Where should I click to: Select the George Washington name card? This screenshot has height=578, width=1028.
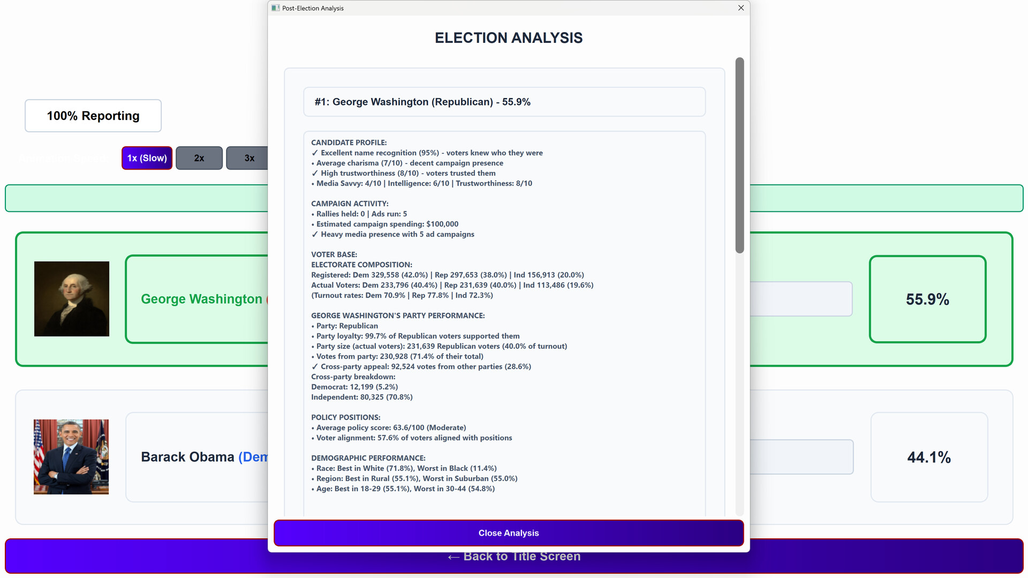[x=198, y=299]
